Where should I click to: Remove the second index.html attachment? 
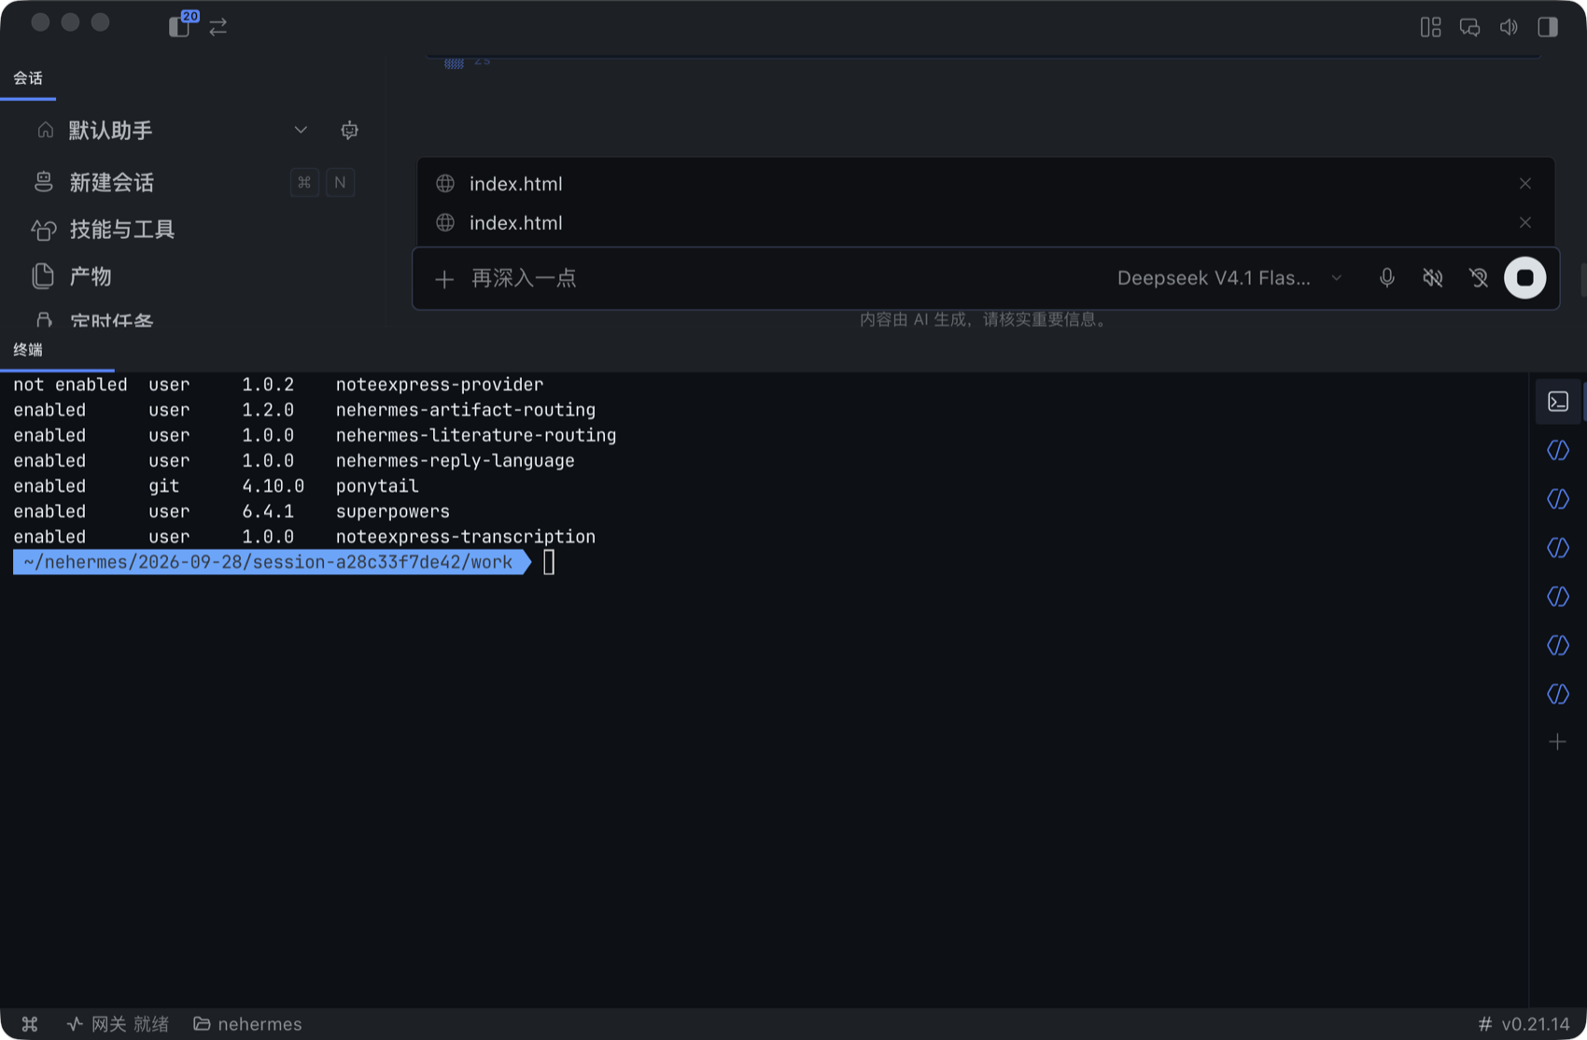[1525, 223]
